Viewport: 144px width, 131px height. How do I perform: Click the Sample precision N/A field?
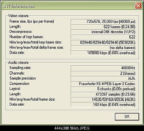[103, 79]
